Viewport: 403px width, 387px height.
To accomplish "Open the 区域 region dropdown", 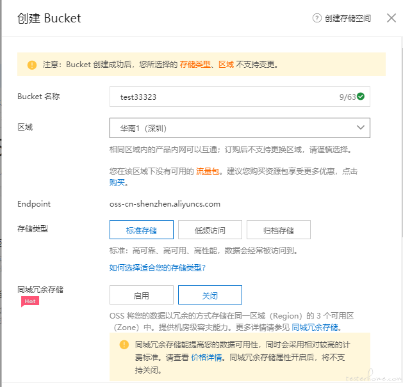I will 240,128.
